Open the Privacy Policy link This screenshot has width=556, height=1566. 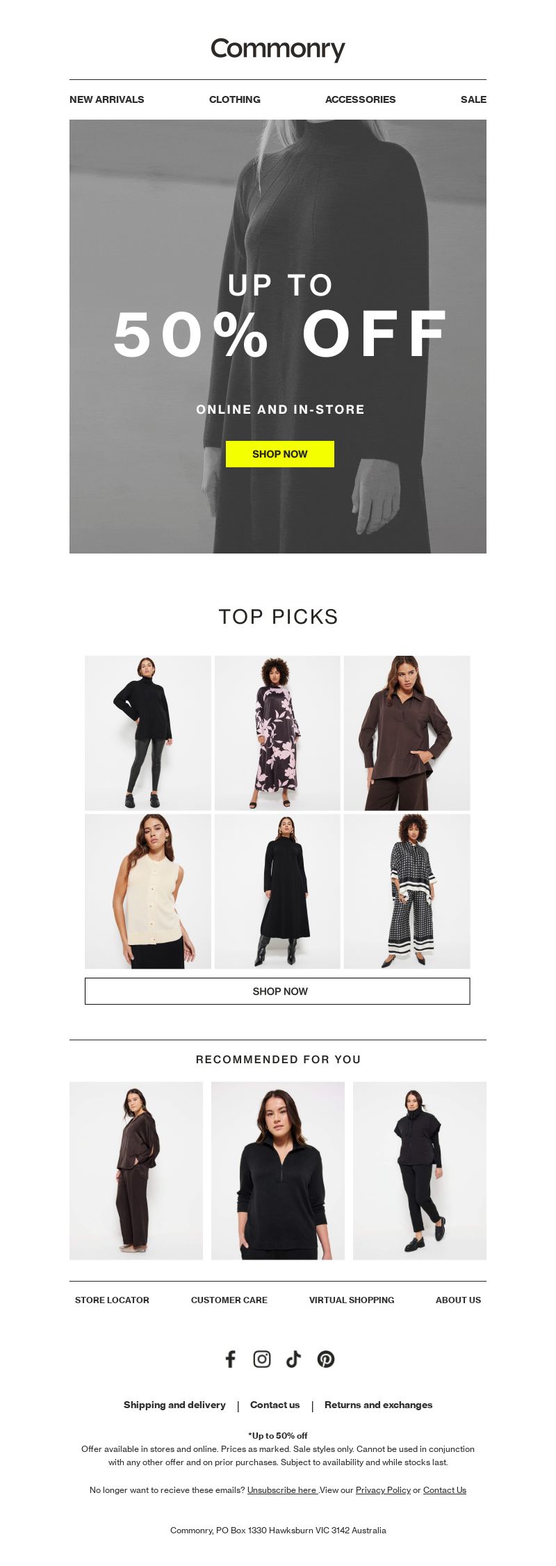[x=383, y=1490]
